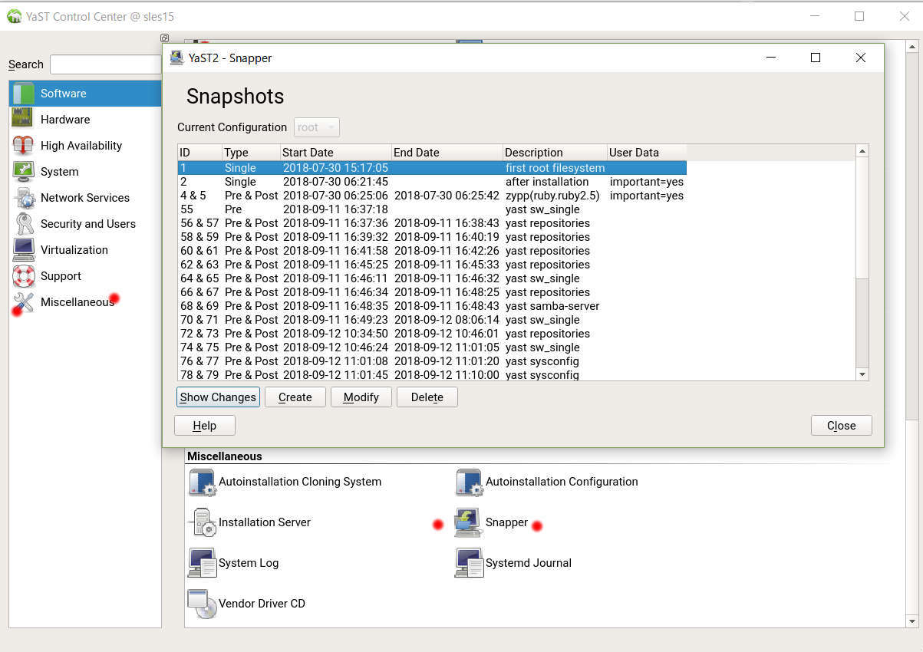This screenshot has height=652, width=923.
Task: Select snapshot 62 & 63 row
Action: click(432, 265)
